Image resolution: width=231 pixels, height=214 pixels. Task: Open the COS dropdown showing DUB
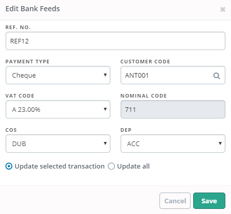[58, 144]
